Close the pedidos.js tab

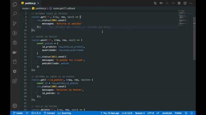(38, 3)
